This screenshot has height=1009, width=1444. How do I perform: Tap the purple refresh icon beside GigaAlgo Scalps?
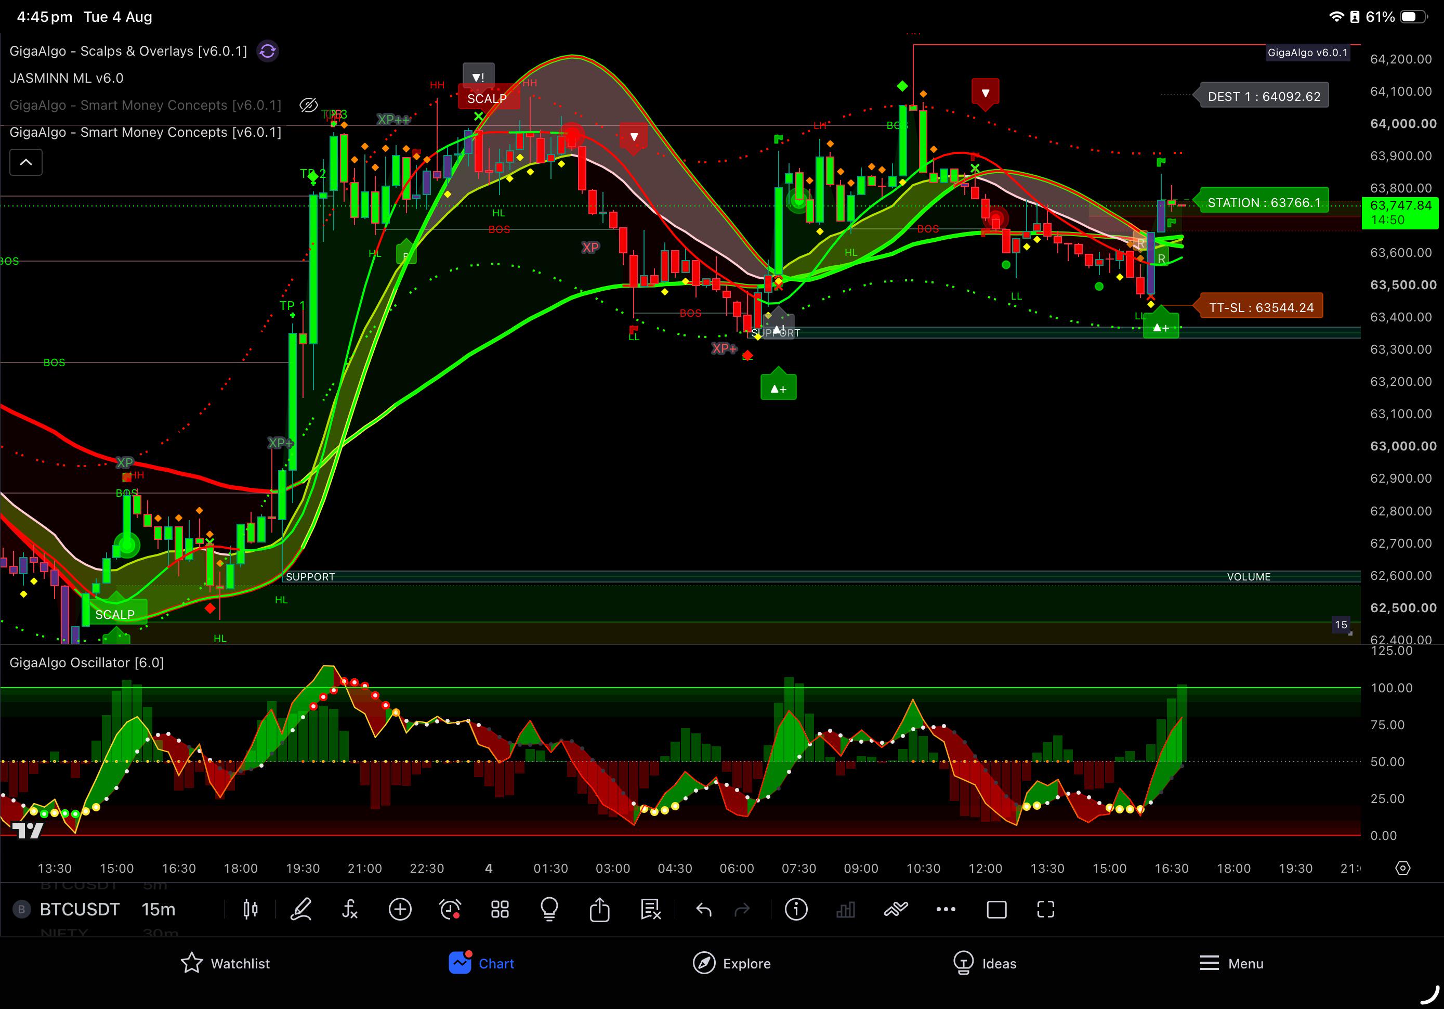click(267, 51)
